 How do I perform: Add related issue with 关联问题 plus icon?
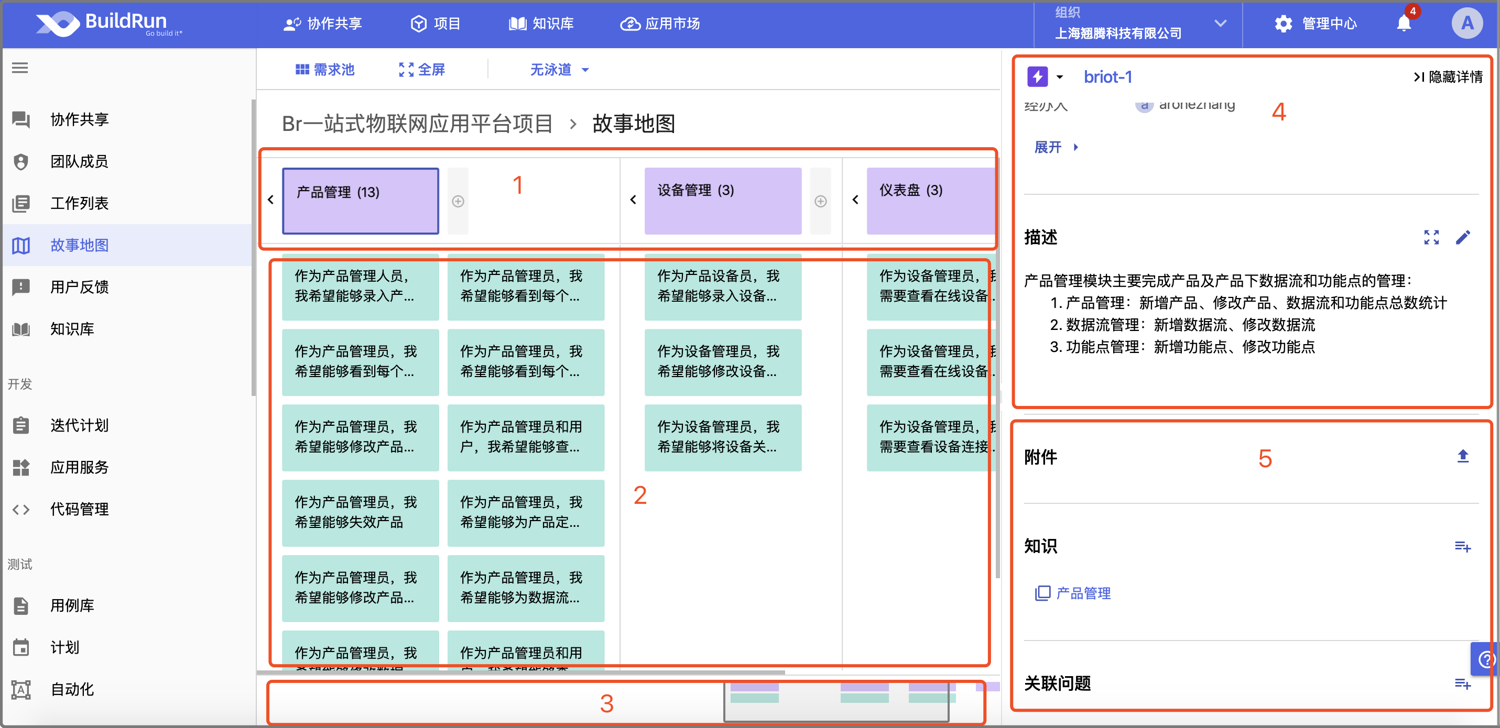(1463, 683)
